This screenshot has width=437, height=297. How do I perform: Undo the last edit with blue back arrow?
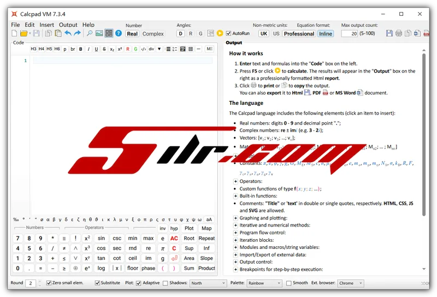tap(68, 33)
